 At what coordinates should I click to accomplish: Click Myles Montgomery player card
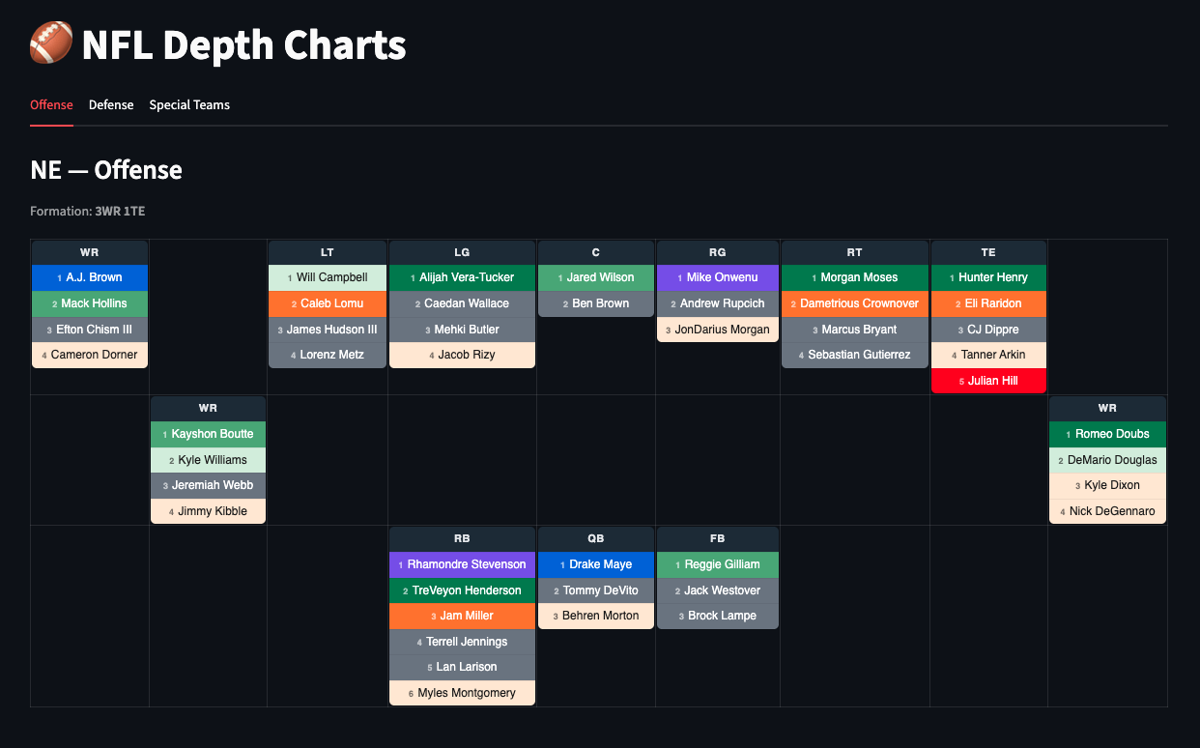coord(462,693)
